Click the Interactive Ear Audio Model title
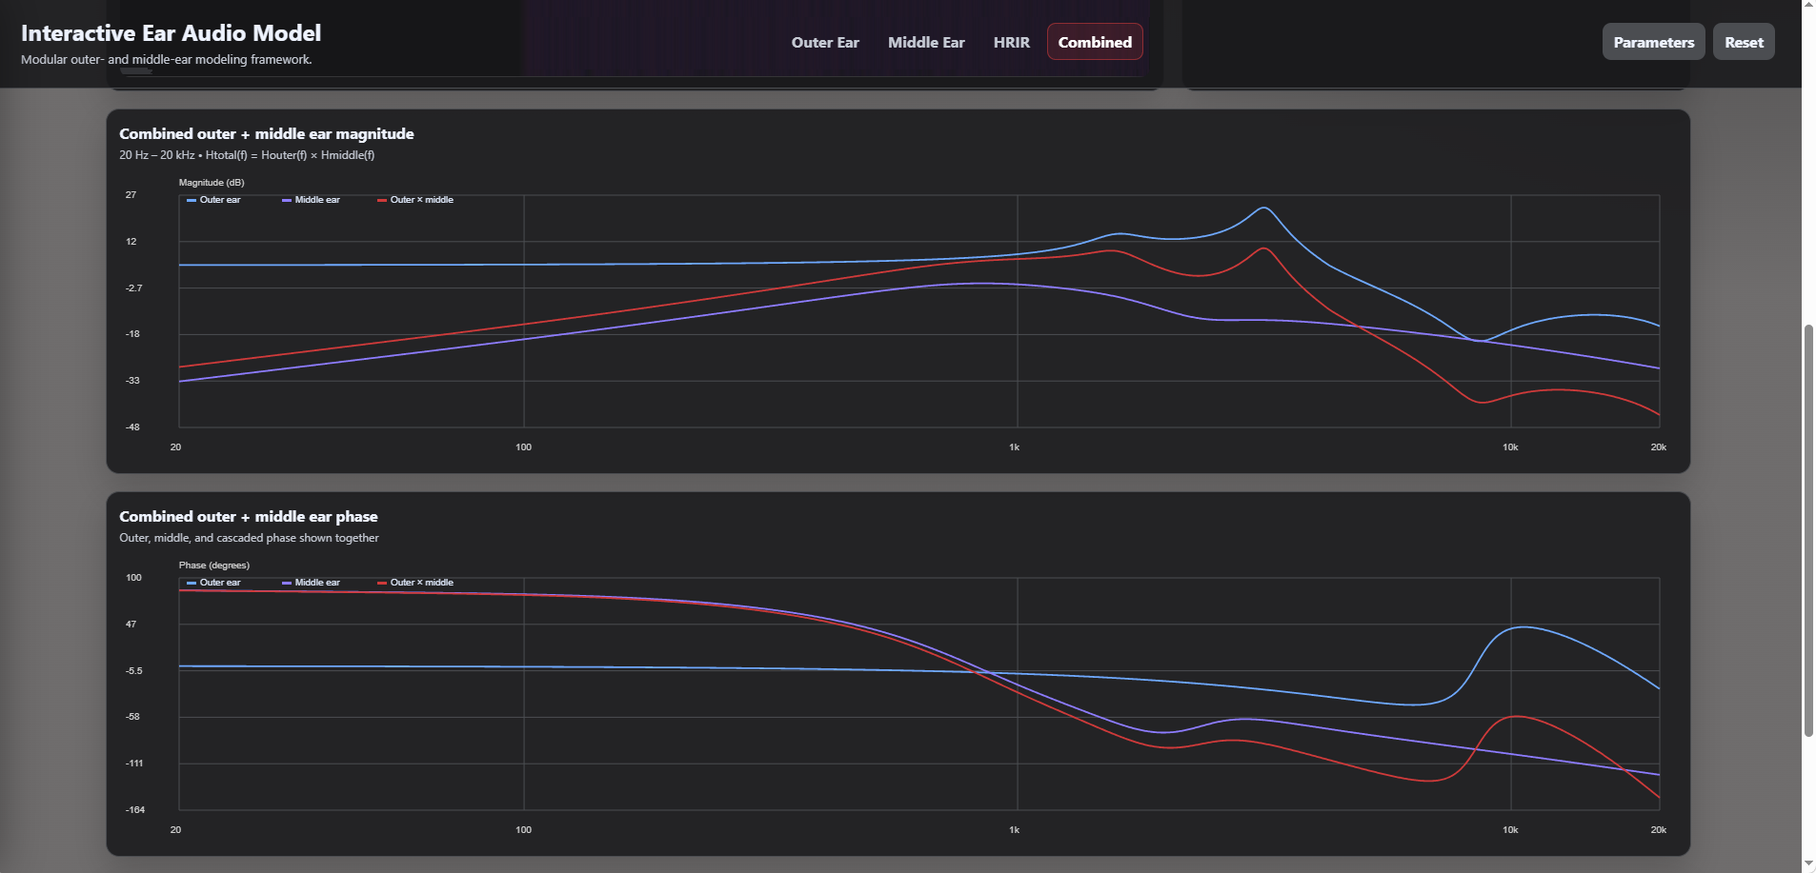1816x873 pixels. point(172,33)
